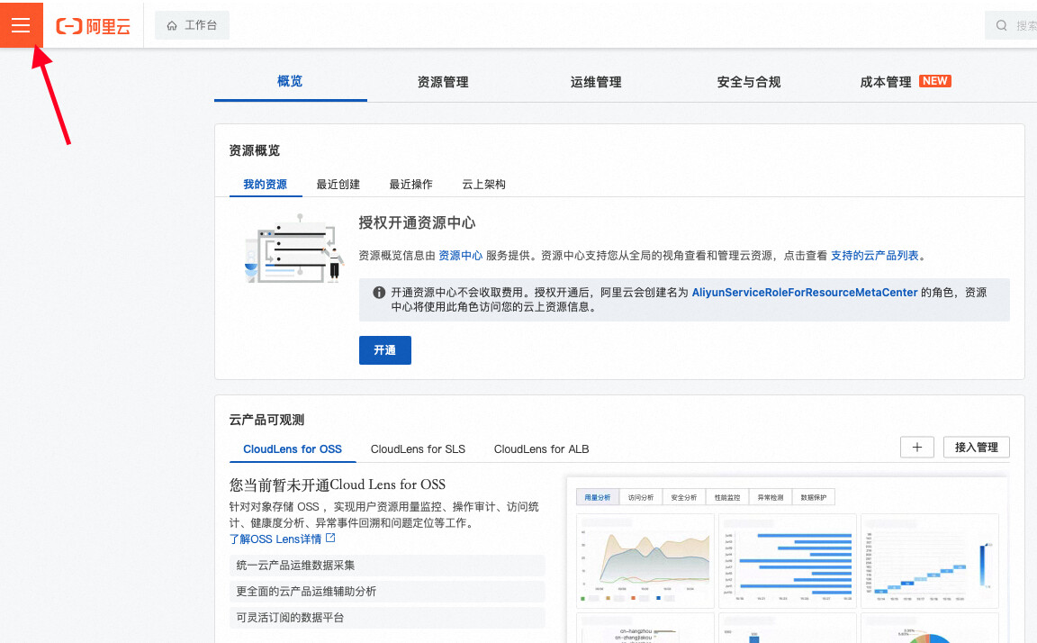
Task: Open the 资源中心 link
Action: (460, 256)
